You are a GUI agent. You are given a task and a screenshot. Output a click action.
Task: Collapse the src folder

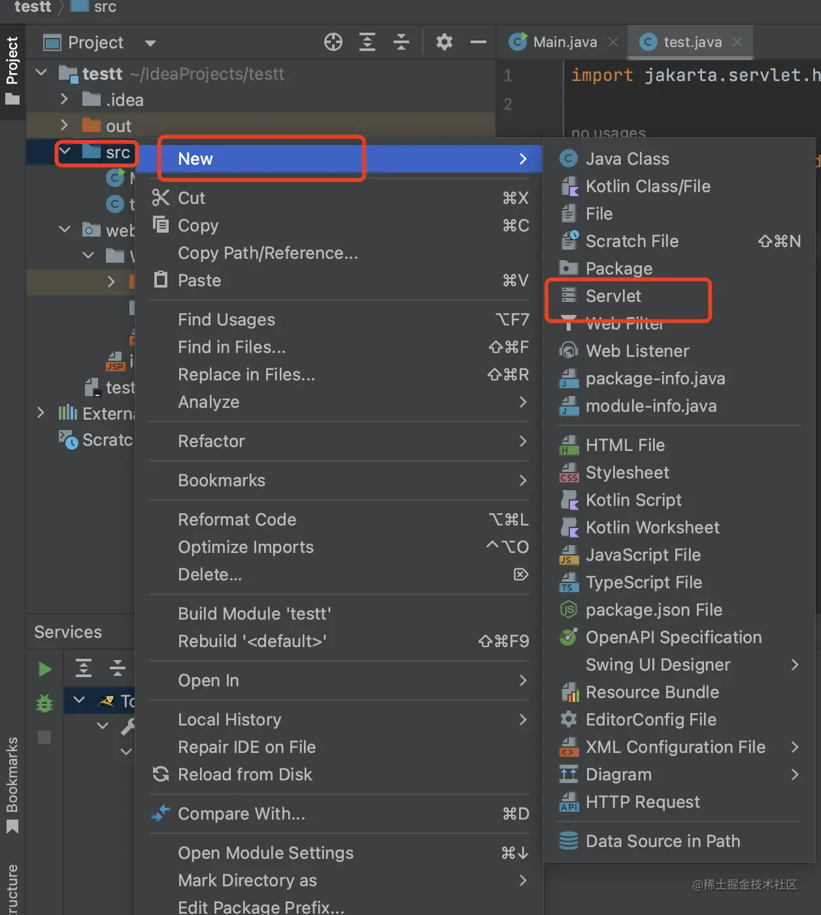(65, 152)
